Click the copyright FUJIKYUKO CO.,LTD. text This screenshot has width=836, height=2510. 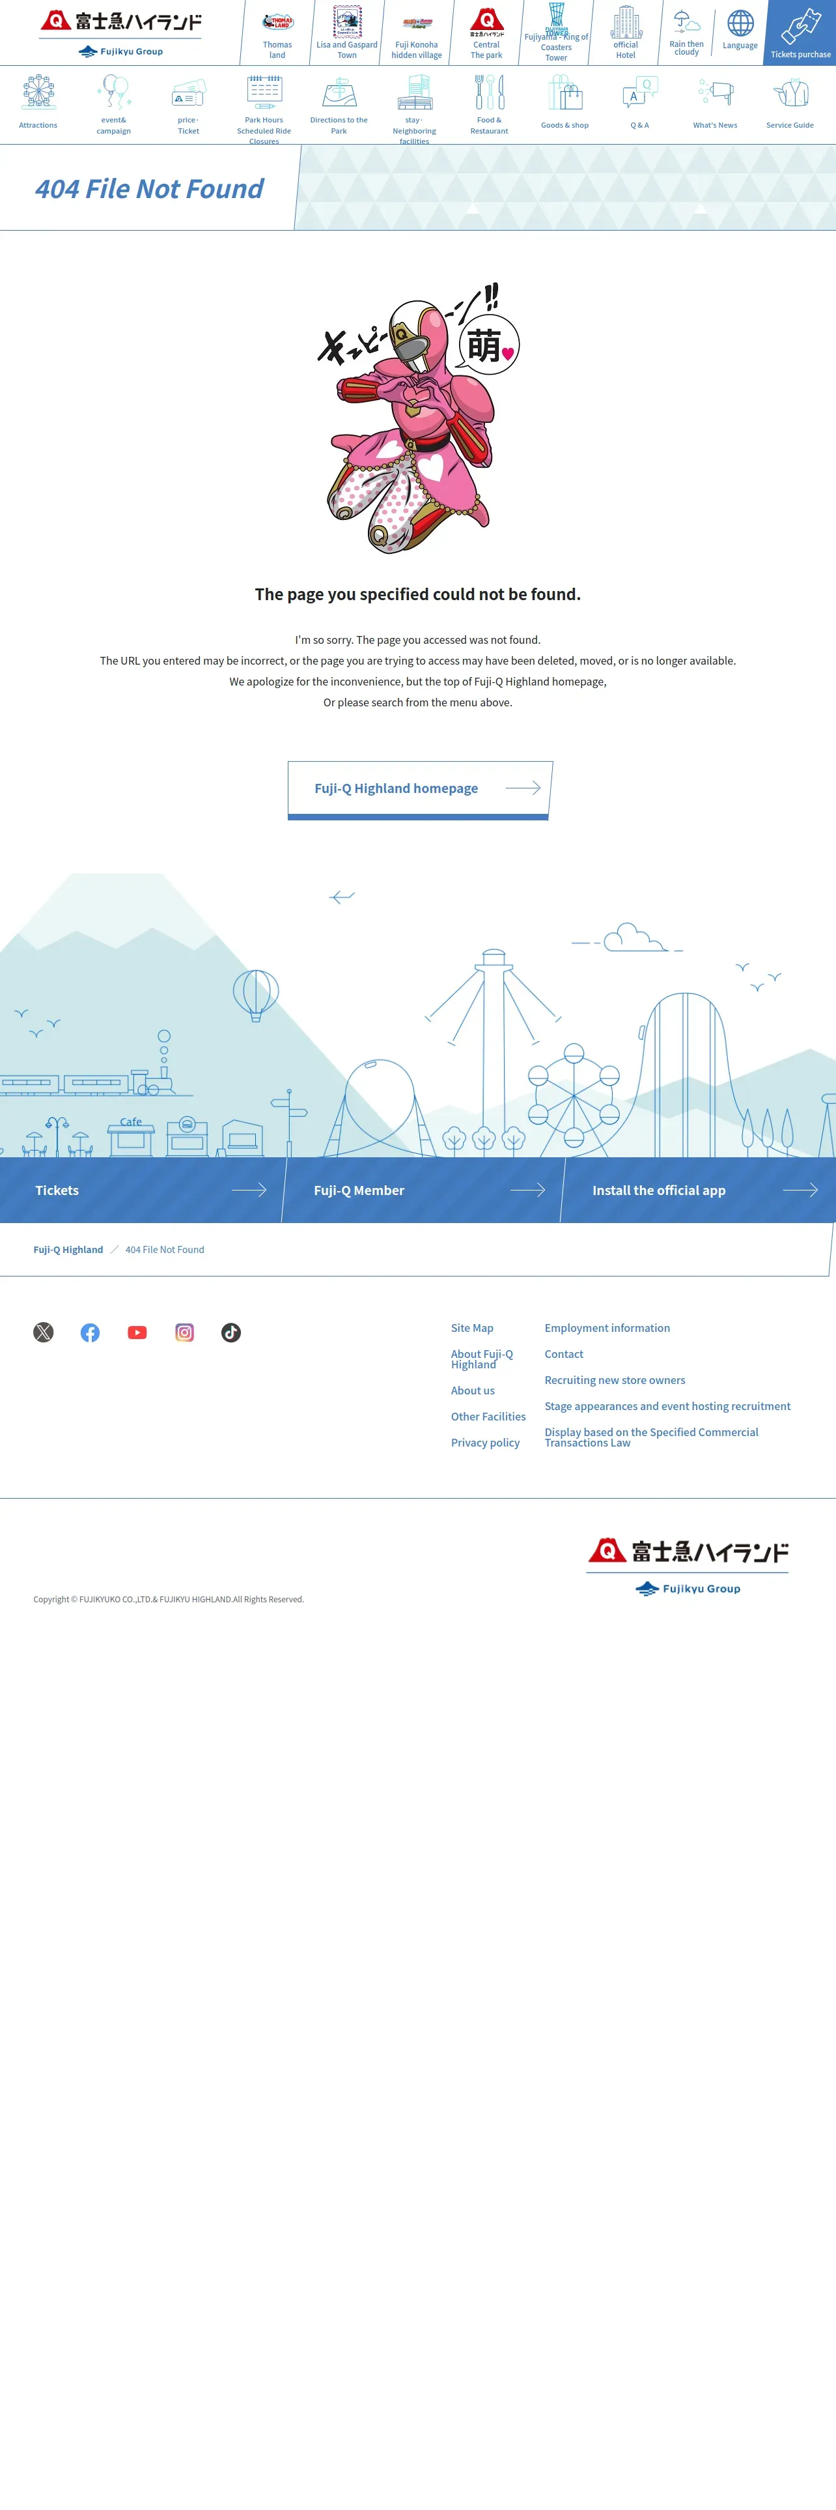tap(169, 1599)
